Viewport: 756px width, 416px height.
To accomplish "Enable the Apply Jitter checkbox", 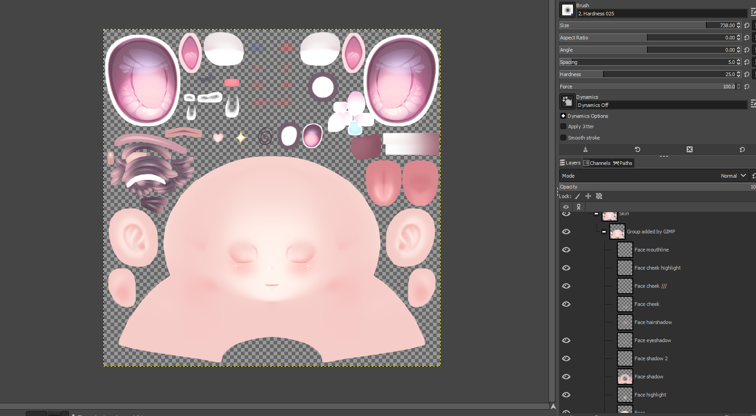I will coord(563,126).
